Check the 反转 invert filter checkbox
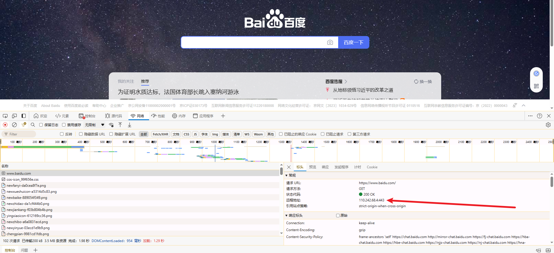 pyautogui.click(x=62, y=134)
